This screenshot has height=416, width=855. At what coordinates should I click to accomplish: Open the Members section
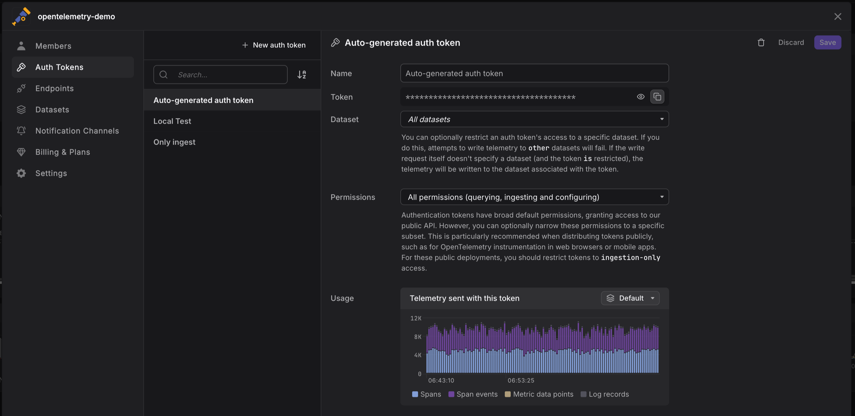(53, 46)
